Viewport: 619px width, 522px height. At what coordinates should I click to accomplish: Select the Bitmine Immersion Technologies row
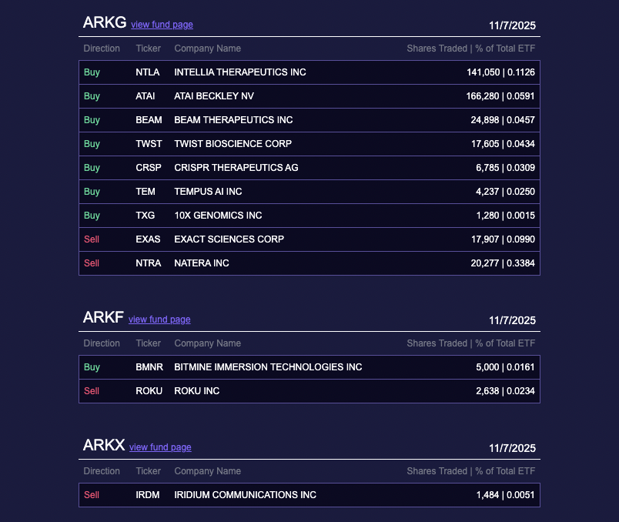(x=309, y=367)
